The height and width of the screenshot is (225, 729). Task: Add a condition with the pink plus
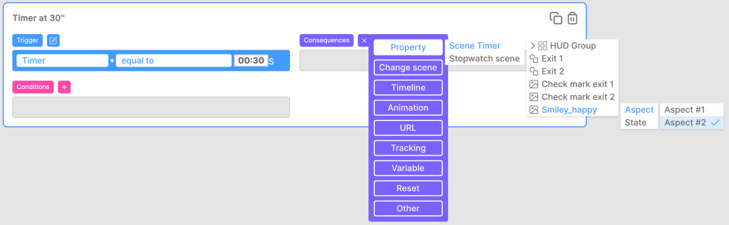pos(64,87)
